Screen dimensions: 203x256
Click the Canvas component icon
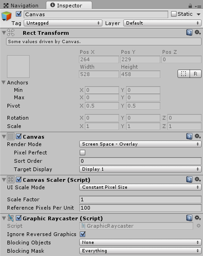coord(11,136)
